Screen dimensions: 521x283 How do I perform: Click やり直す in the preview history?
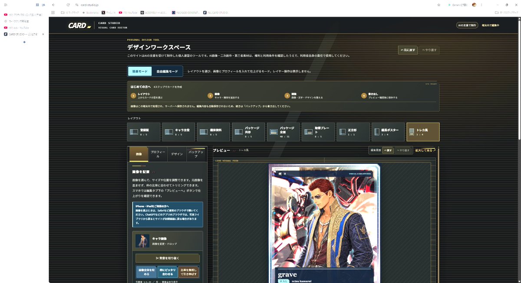[403, 150]
